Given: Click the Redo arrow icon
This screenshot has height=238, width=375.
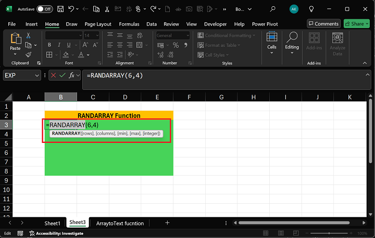Looking at the screenshot, I should (x=153, y=9).
